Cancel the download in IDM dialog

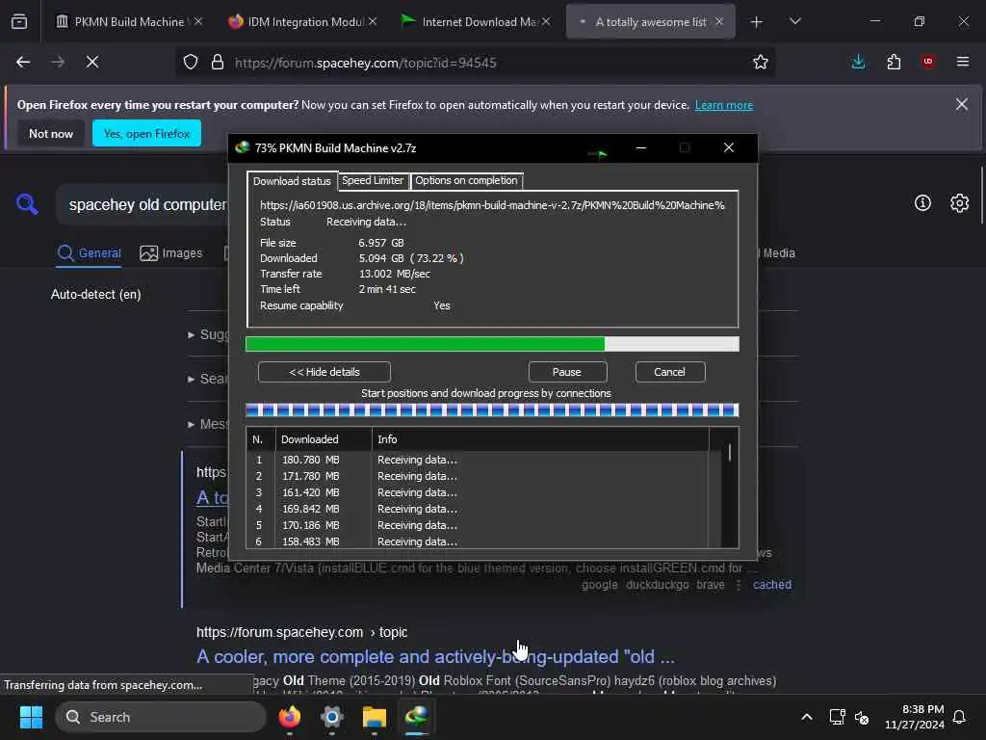670,372
